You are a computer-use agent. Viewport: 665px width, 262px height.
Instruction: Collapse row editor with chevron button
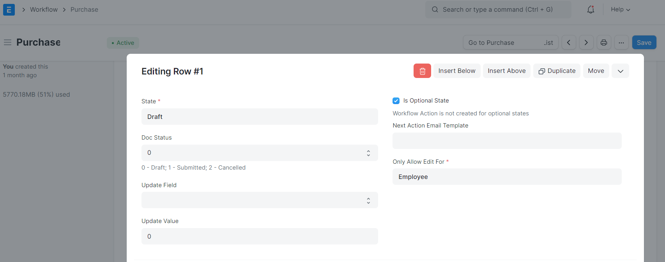coord(621,71)
